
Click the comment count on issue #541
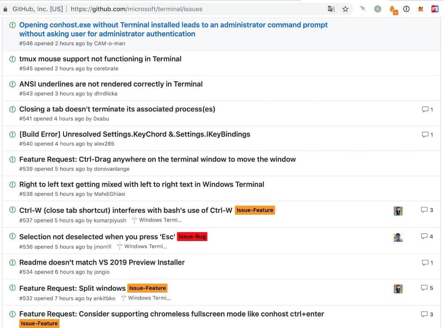point(427,109)
